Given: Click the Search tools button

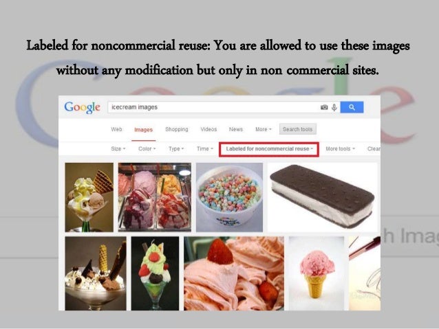Looking at the screenshot, I should [298, 129].
